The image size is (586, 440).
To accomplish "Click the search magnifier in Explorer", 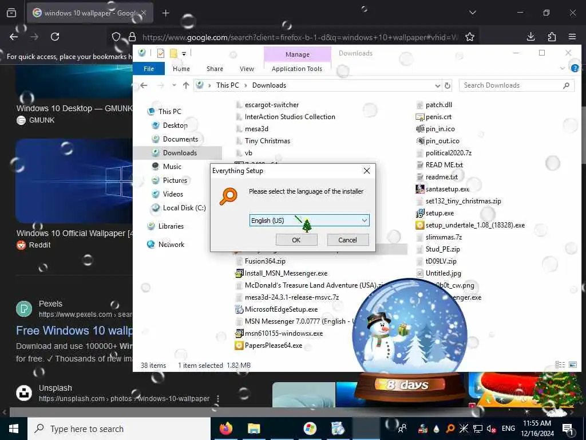I will [x=566, y=85].
